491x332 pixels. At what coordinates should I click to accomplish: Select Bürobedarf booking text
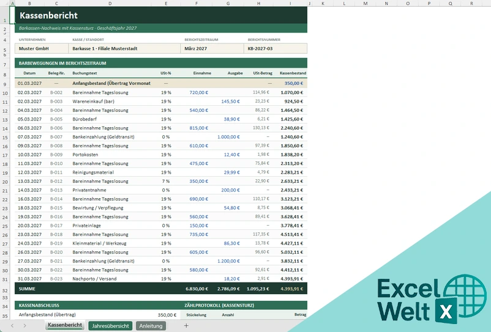click(84, 119)
